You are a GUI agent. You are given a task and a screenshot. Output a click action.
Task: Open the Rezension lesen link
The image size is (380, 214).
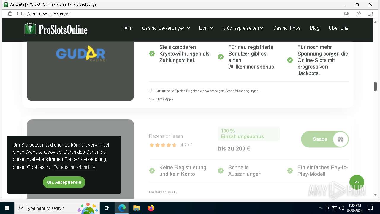click(166, 136)
